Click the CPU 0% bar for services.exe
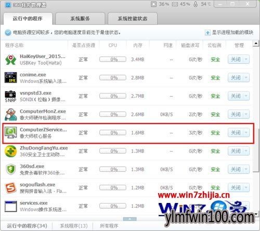The width and height of the screenshot is (260, 231). pyautogui.click(x=113, y=206)
